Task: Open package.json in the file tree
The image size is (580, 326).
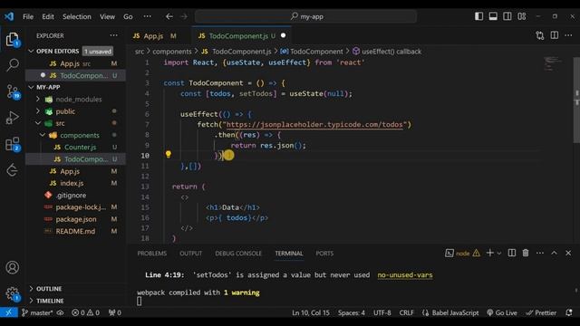Action: pos(75,219)
